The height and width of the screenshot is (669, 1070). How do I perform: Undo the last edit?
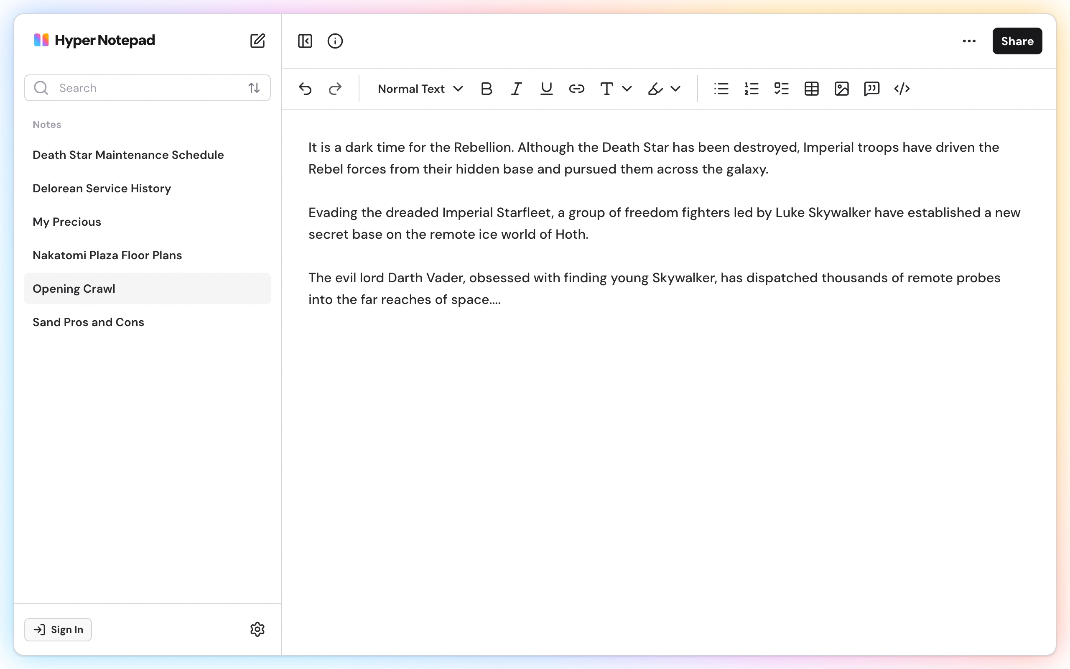305,89
